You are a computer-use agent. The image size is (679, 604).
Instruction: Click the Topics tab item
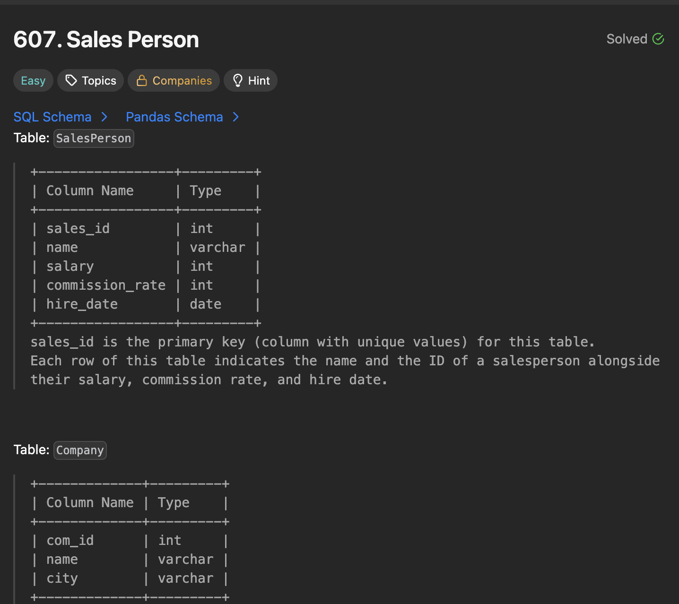click(90, 80)
